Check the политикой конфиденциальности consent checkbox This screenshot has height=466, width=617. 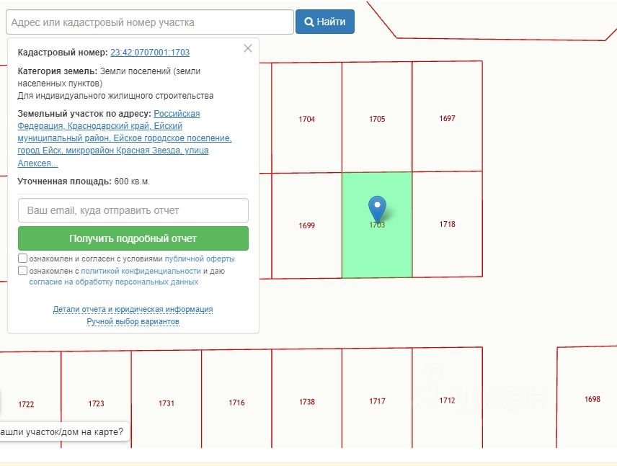[x=23, y=271]
